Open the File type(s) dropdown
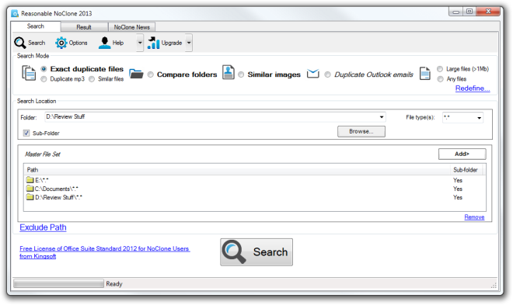 479,117
